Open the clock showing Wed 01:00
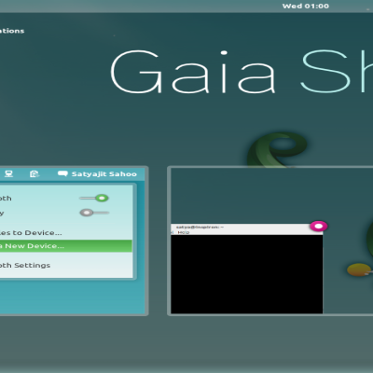 pyautogui.click(x=306, y=6)
